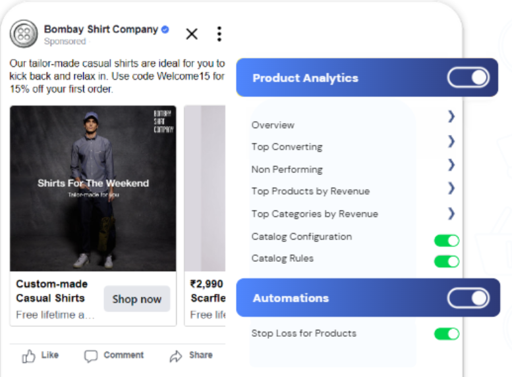Expand the Top Converting chevron

(x=451, y=141)
